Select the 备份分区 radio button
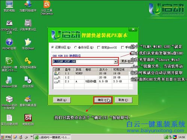Image resolution: width=187 pixels, height=140 pixels. pyautogui.click(x=76, y=47)
